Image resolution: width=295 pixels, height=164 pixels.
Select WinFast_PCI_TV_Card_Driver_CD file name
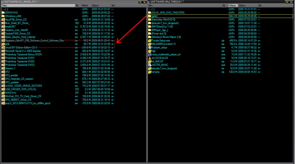(x=23, y=96)
